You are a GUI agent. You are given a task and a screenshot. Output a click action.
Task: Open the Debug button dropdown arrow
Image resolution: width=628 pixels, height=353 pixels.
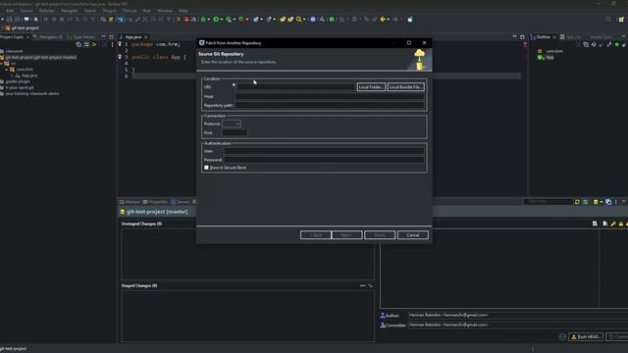point(209,20)
